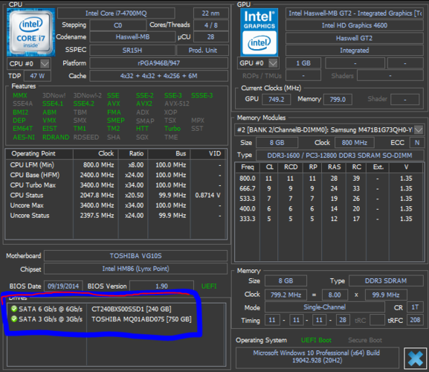Screen dimensions: 429x372
Task: Click the green check icon for the SATA 6 Gb/s drive
Action: point(14,309)
